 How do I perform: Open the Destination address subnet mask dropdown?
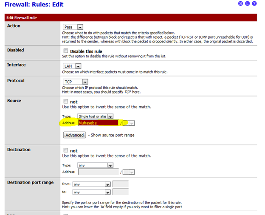[129, 172]
